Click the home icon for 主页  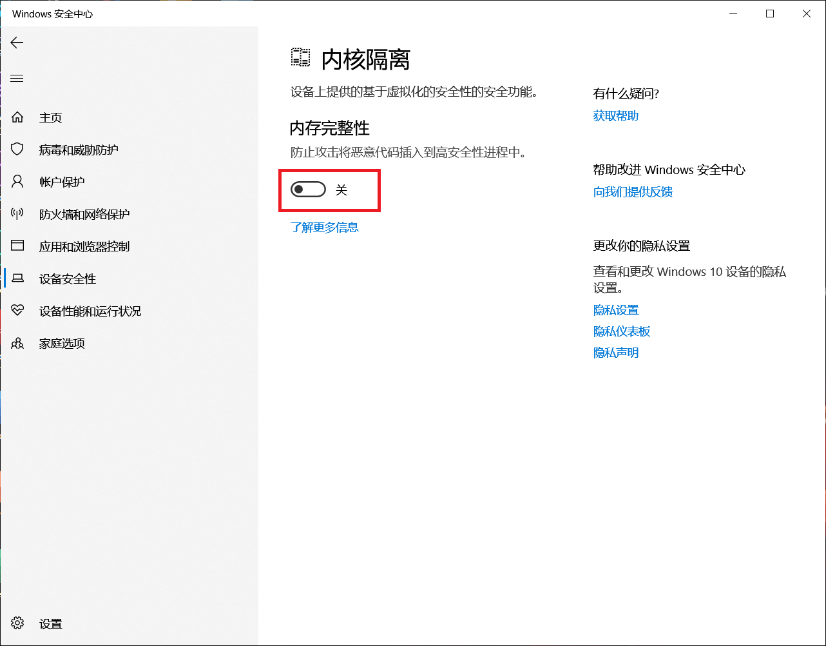pos(17,117)
